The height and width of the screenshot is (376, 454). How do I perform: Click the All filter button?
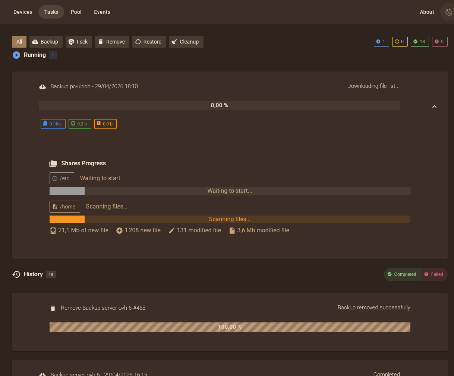coord(19,41)
